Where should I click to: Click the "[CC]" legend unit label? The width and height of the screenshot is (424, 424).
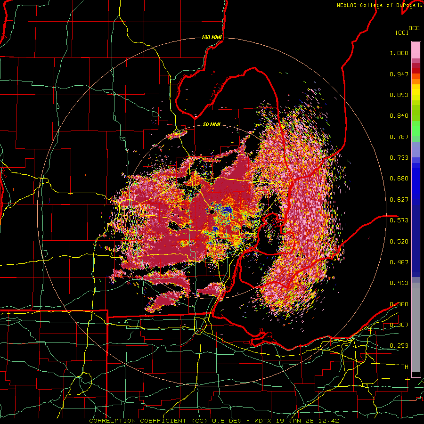(x=402, y=33)
